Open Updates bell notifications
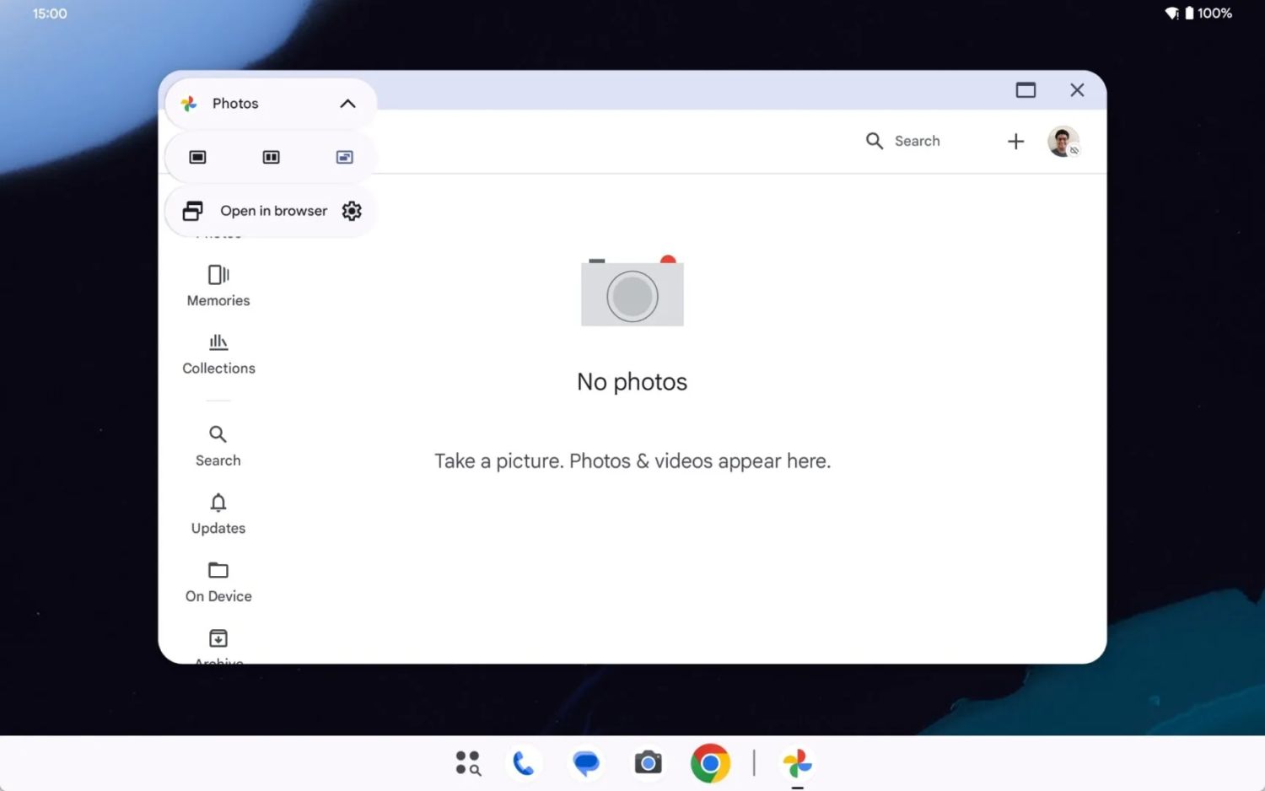 pos(218,514)
